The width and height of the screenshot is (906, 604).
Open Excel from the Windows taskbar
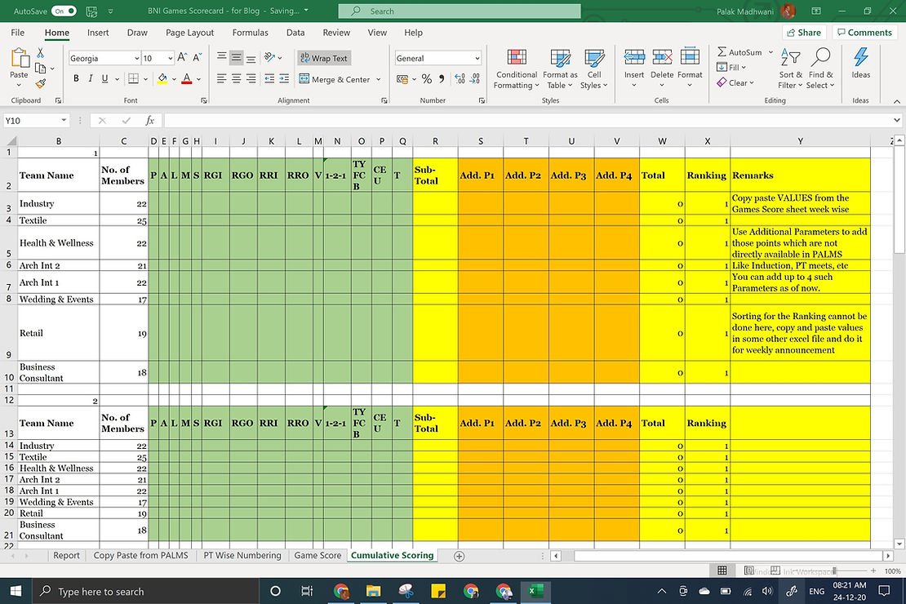[x=536, y=591]
